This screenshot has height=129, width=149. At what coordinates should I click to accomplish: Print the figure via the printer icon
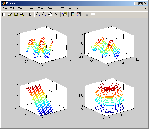pos(22,14)
